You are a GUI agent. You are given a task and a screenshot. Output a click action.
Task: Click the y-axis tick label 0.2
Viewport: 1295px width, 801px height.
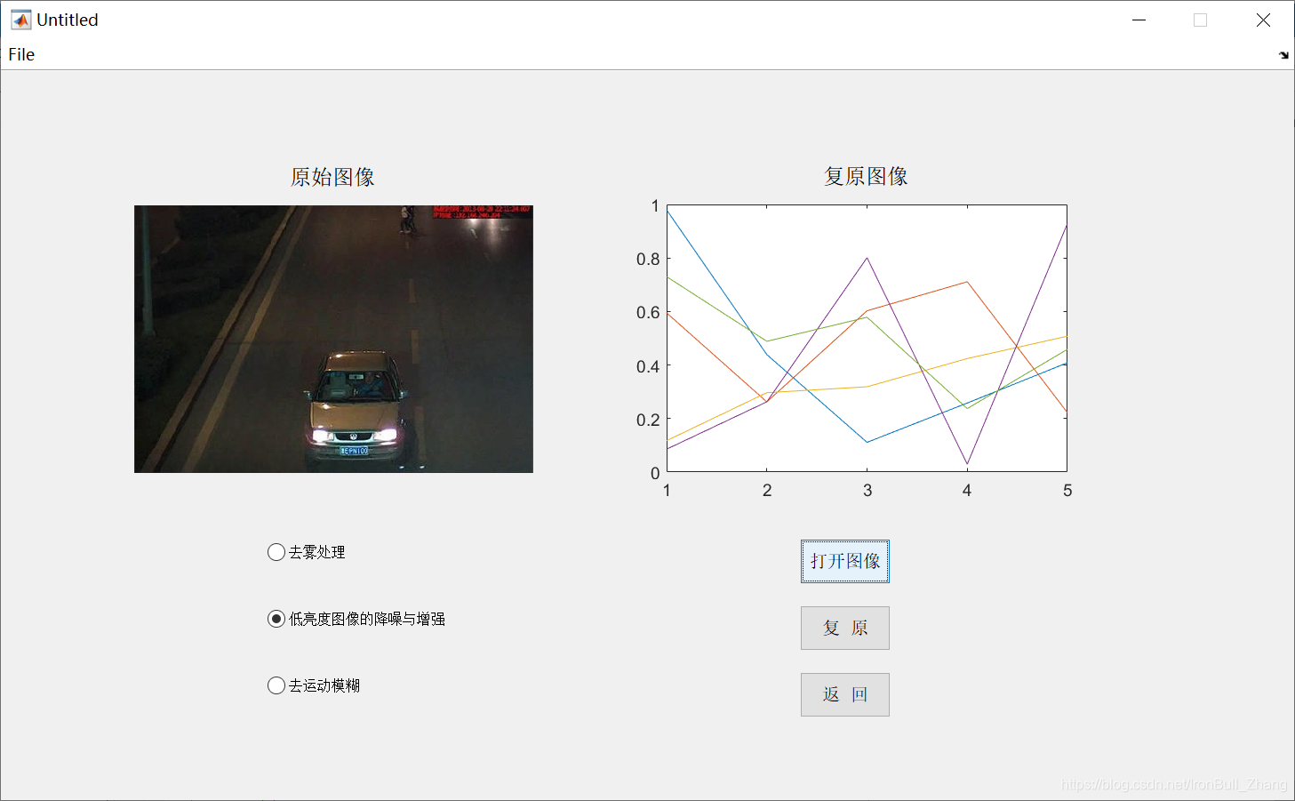pyautogui.click(x=648, y=420)
